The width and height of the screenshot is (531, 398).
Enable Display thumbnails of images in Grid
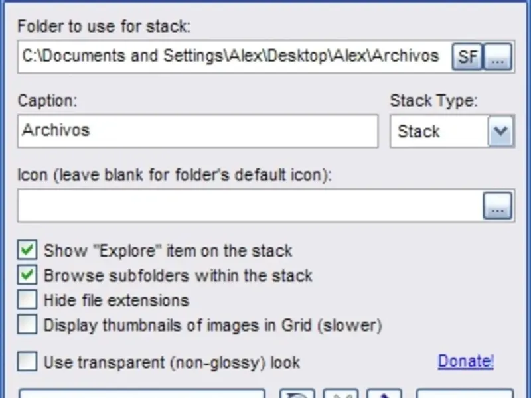click(27, 324)
